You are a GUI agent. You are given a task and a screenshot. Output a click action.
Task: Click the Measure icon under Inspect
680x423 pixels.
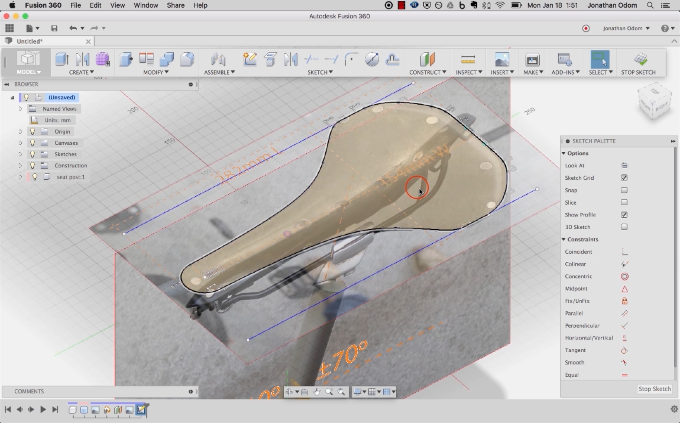pos(468,59)
